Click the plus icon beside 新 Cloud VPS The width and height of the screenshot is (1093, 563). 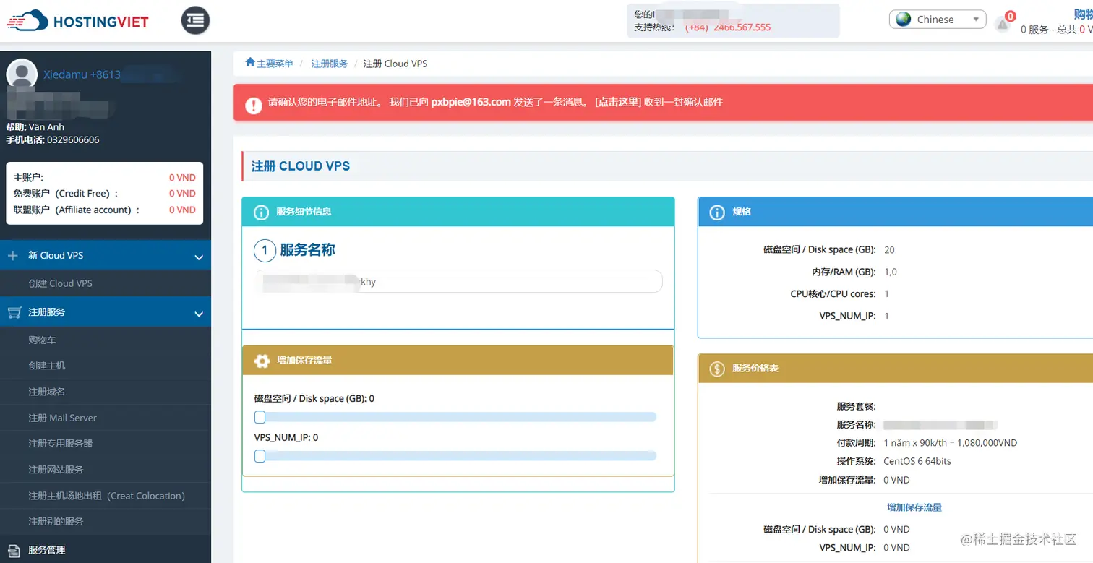click(x=13, y=255)
